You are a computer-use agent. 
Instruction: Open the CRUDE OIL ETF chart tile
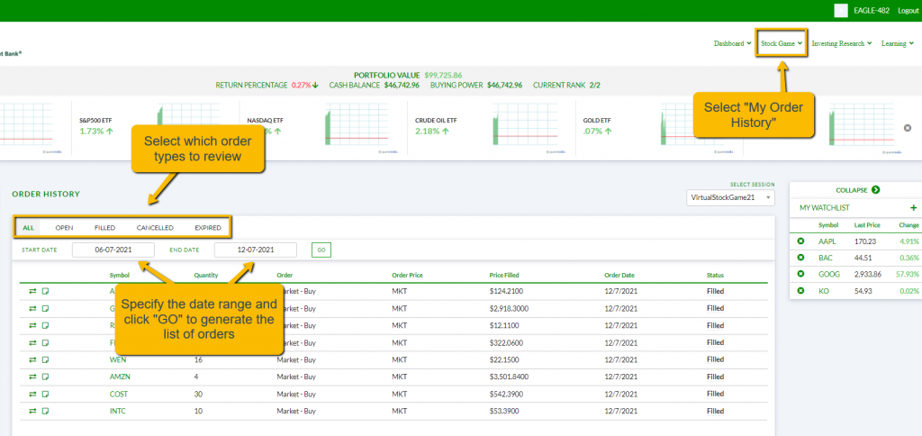491,128
